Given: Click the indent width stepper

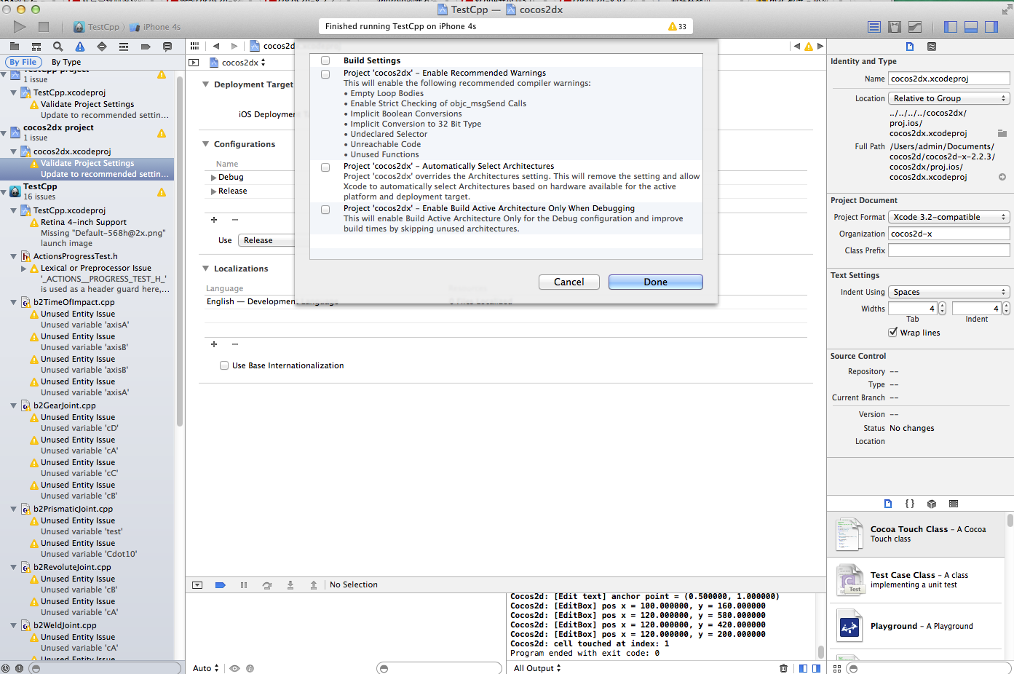Looking at the screenshot, I should point(1006,309).
